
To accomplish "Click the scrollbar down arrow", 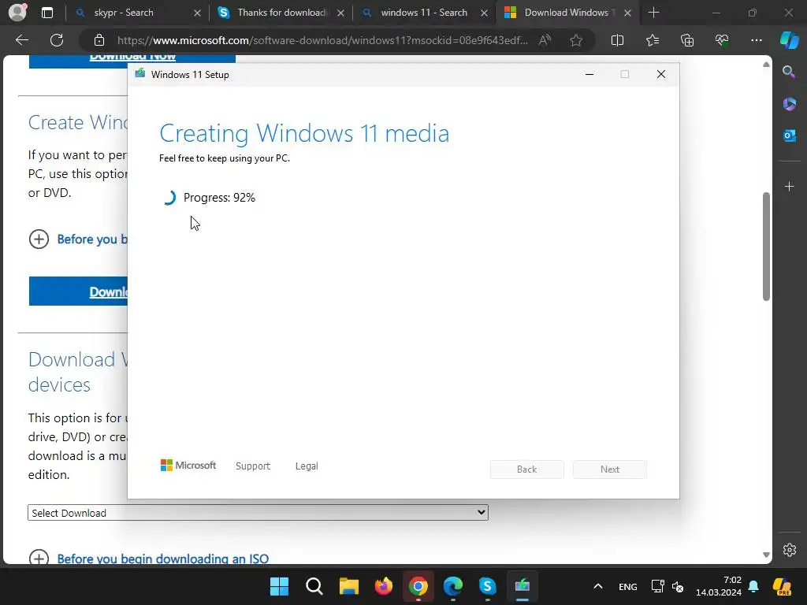I will (x=766, y=555).
